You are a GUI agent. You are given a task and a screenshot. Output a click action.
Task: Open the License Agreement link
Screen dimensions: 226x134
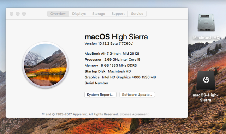click(134, 114)
